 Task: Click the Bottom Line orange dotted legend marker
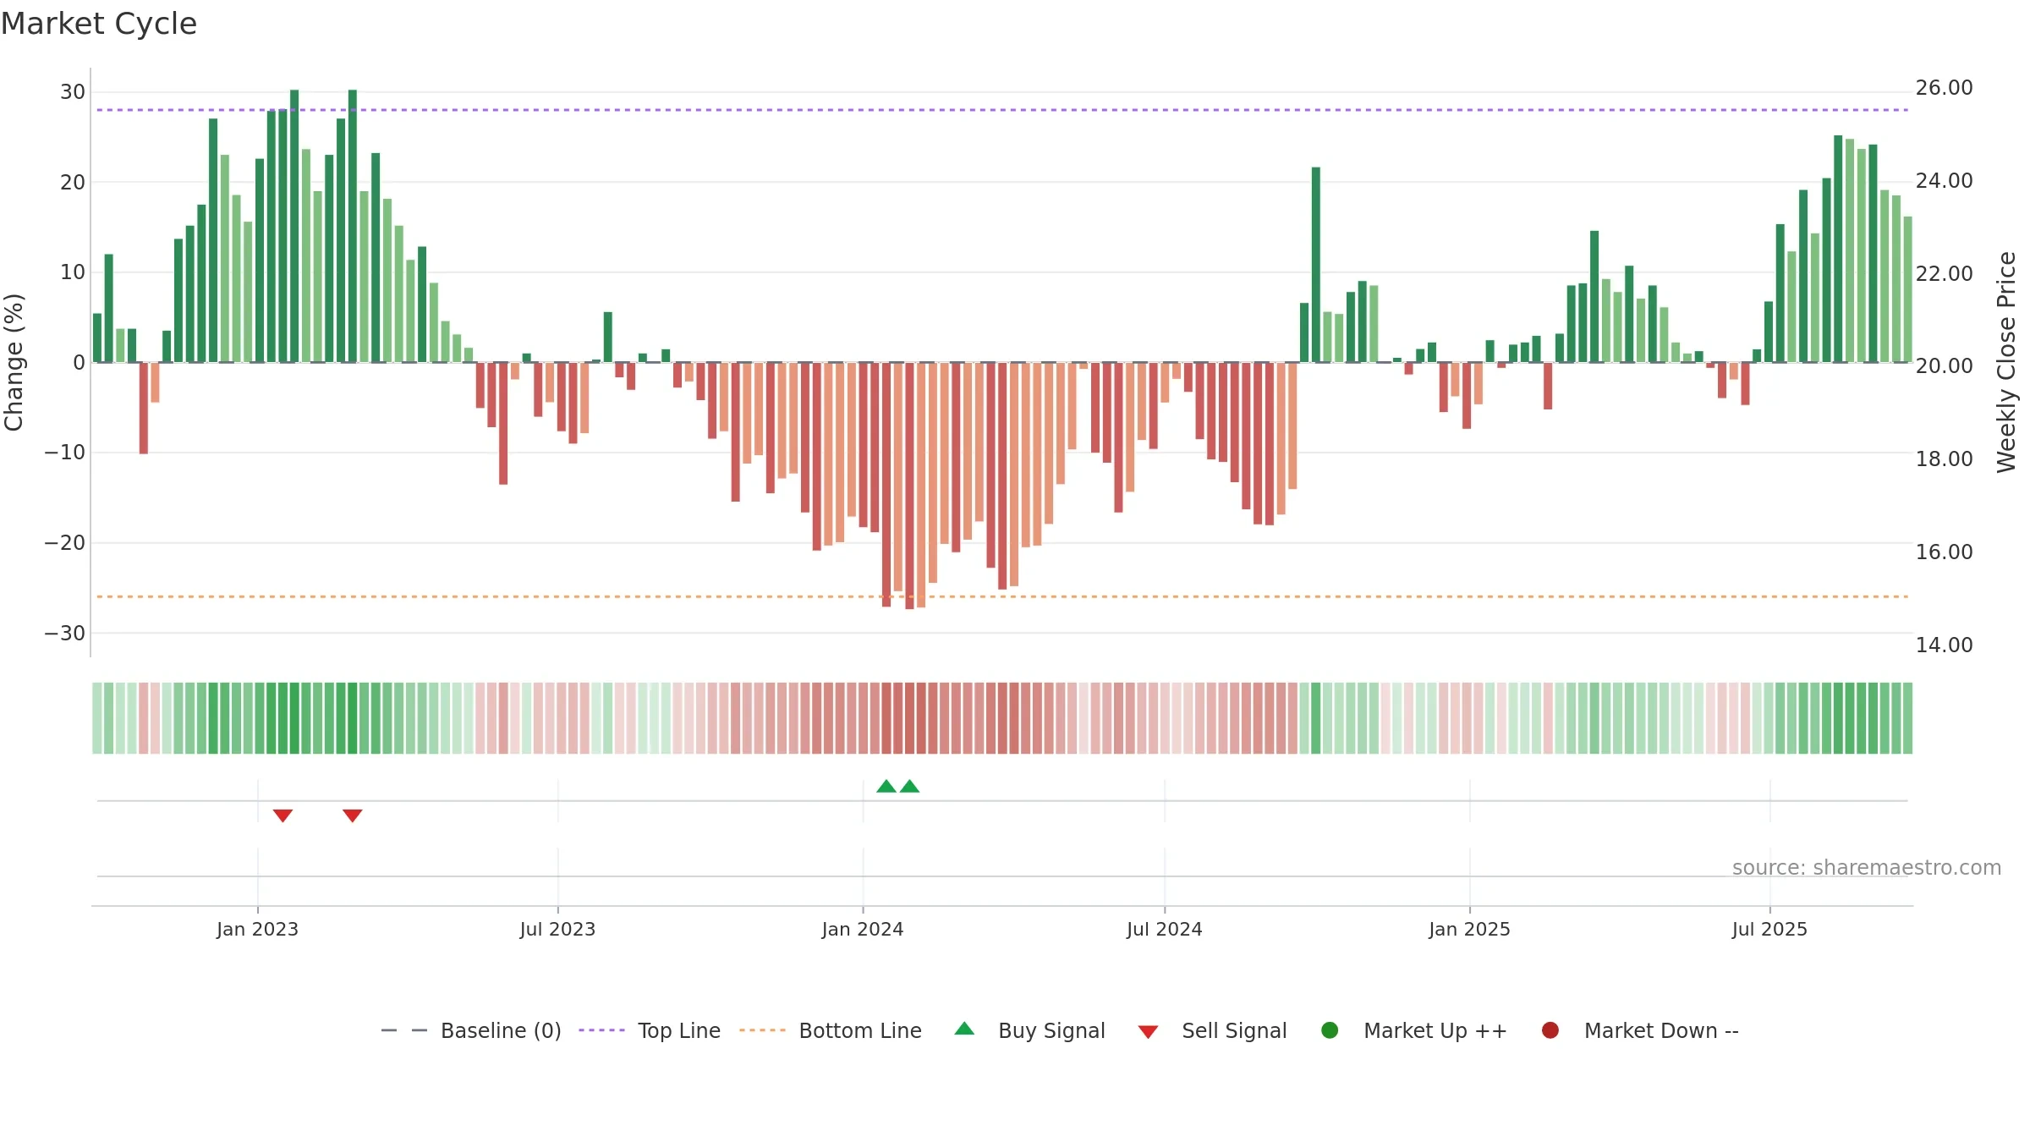[x=762, y=1030]
